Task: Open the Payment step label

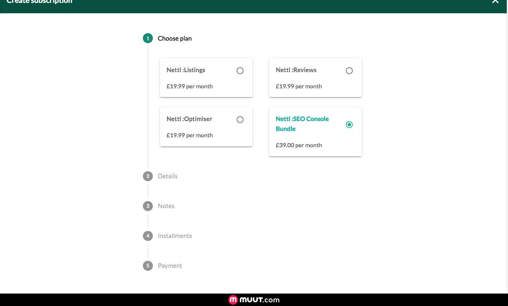Action: click(170, 266)
